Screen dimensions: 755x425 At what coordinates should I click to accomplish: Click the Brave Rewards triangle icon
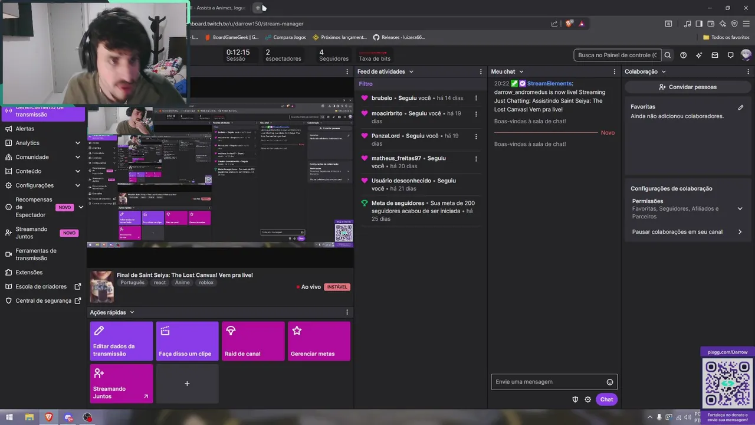pos(582,24)
